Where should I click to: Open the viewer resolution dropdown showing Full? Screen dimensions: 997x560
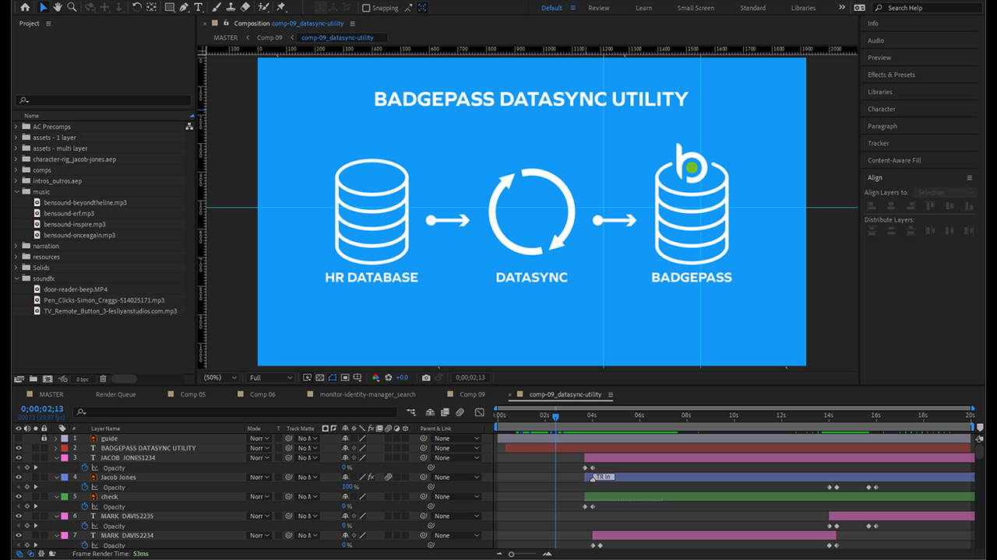tap(270, 377)
